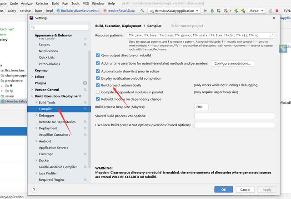Open the Refactor menu
This screenshot has height=199, width=291.
(42, 3)
